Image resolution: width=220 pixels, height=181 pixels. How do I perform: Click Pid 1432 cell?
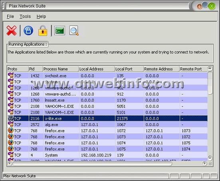[35, 76]
